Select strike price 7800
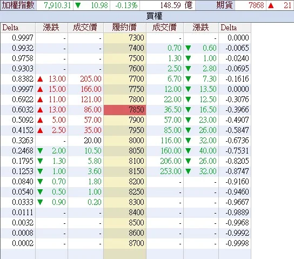Screen dimensions: 294x259 pos(136,99)
